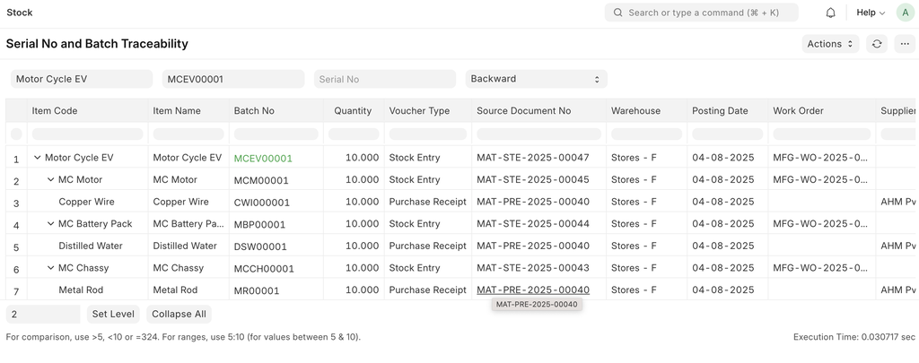919x363 pixels.
Task: Open the Help menu
Action: 870,13
